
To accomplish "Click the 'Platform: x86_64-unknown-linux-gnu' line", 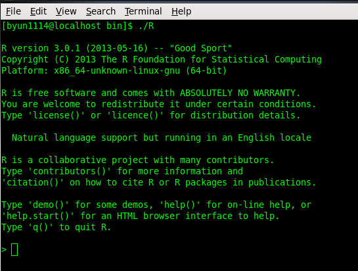I will click(114, 70).
